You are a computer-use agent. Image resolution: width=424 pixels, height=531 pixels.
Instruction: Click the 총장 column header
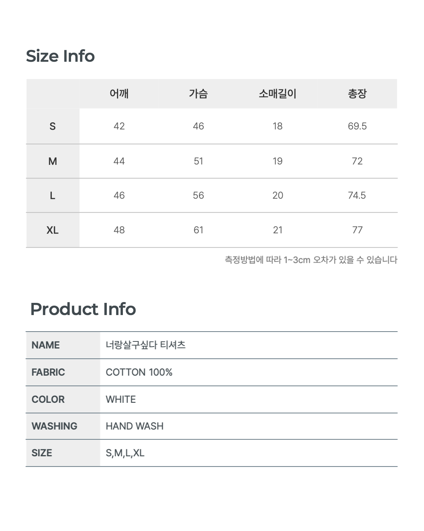(x=357, y=94)
